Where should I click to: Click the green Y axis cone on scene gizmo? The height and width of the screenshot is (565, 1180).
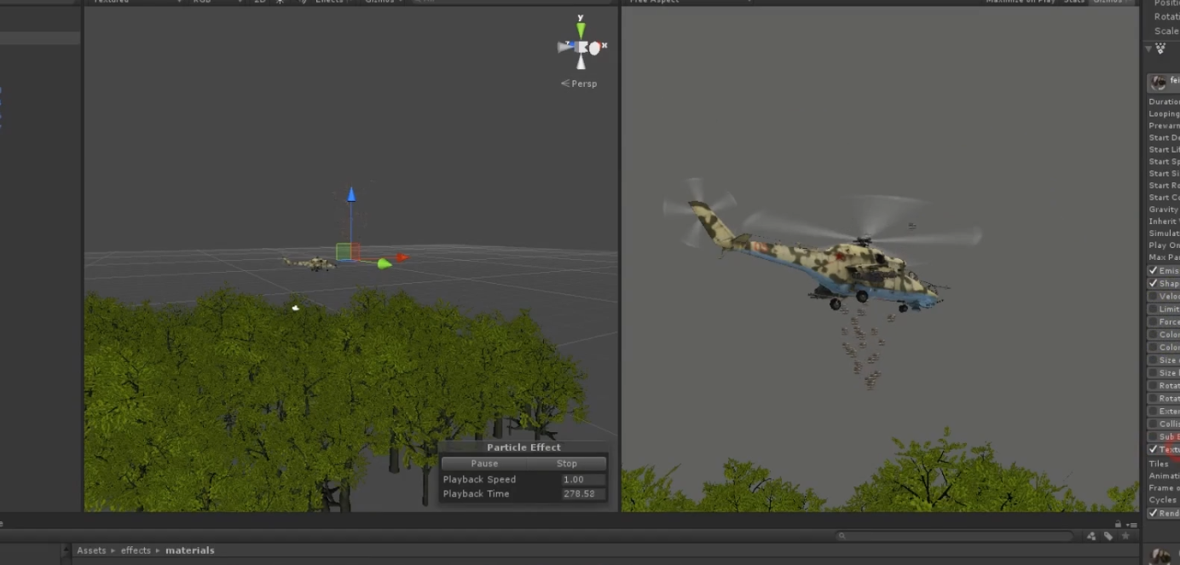point(581,31)
